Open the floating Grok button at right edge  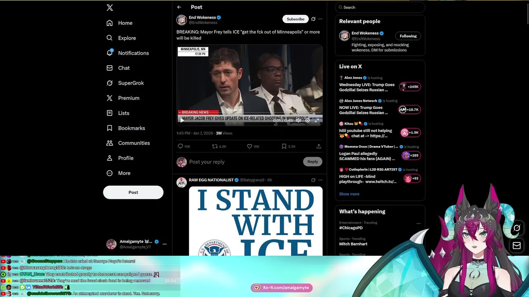[x=517, y=228]
